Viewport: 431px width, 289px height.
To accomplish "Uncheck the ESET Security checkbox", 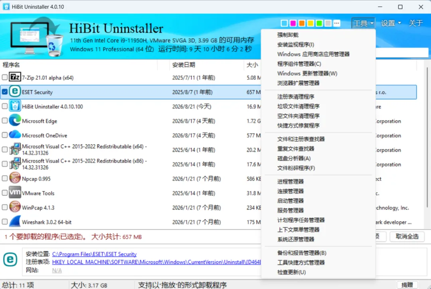I will point(5,92).
